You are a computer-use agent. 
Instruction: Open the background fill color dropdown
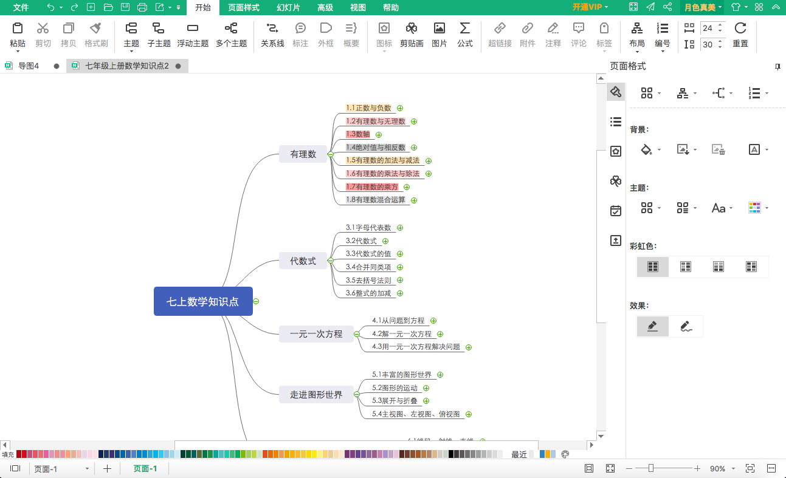click(660, 150)
